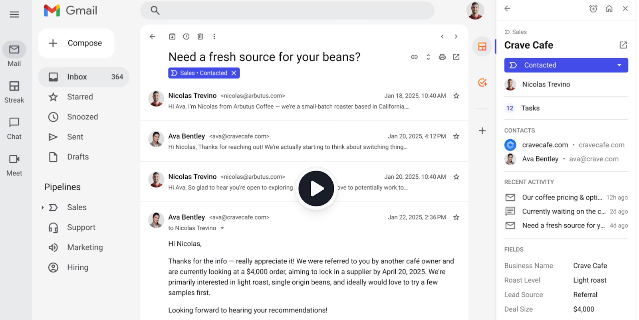Open the Sales pipeline breadcrumb

(x=516, y=32)
